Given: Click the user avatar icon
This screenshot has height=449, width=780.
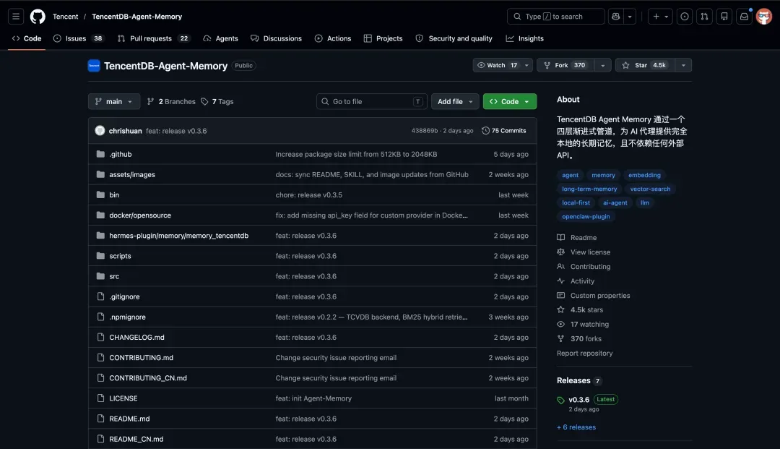Looking at the screenshot, I should 764,17.
